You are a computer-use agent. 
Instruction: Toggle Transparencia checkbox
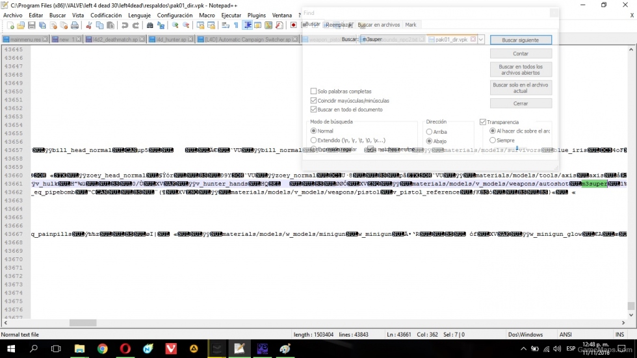[x=482, y=121]
